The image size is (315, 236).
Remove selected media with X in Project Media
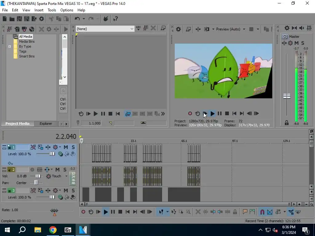42,29
